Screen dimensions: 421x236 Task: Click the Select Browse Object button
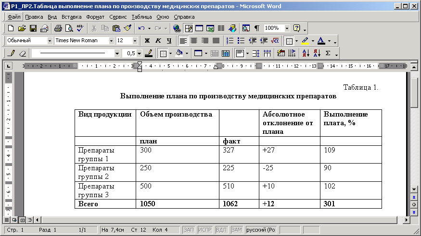tap(414, 205)
